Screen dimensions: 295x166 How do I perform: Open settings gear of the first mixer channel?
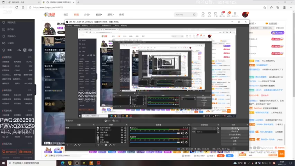coord(187,133)
